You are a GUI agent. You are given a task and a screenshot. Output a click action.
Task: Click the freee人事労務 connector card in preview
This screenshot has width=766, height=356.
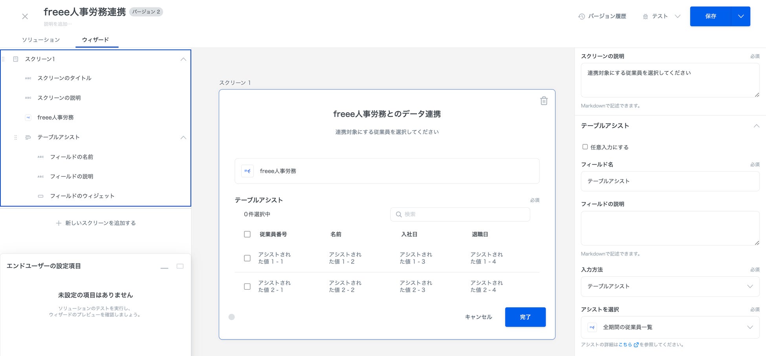[x=387, y=171]
